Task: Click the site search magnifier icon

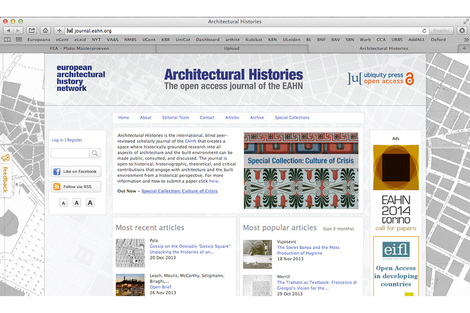Action: coord(95,153)
